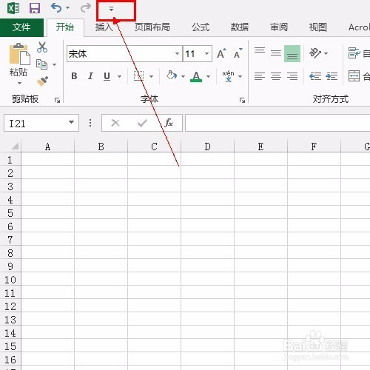The width and height of the screenshot is (370, 370).
Task: Toggle bold formatting
Action: tap(74, 76)
